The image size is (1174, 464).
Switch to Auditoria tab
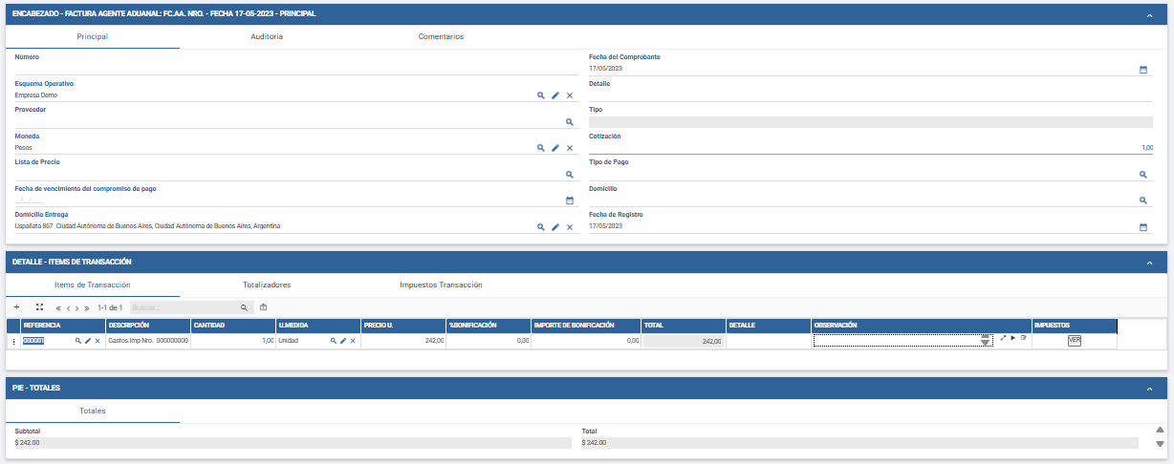267,36
